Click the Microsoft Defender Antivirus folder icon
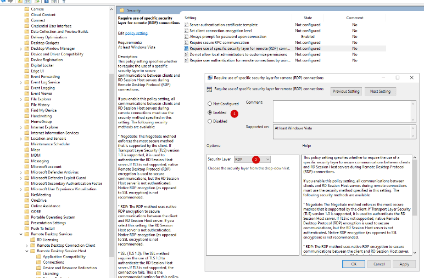The width and height of the screenshot is (424, 278). pyautogui.click(x=27, y=172)
